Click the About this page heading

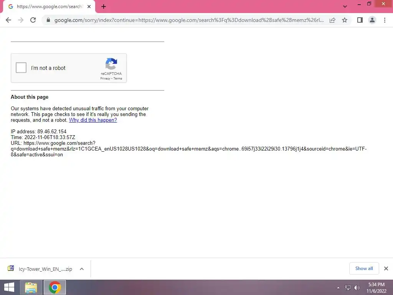point(30,97)
